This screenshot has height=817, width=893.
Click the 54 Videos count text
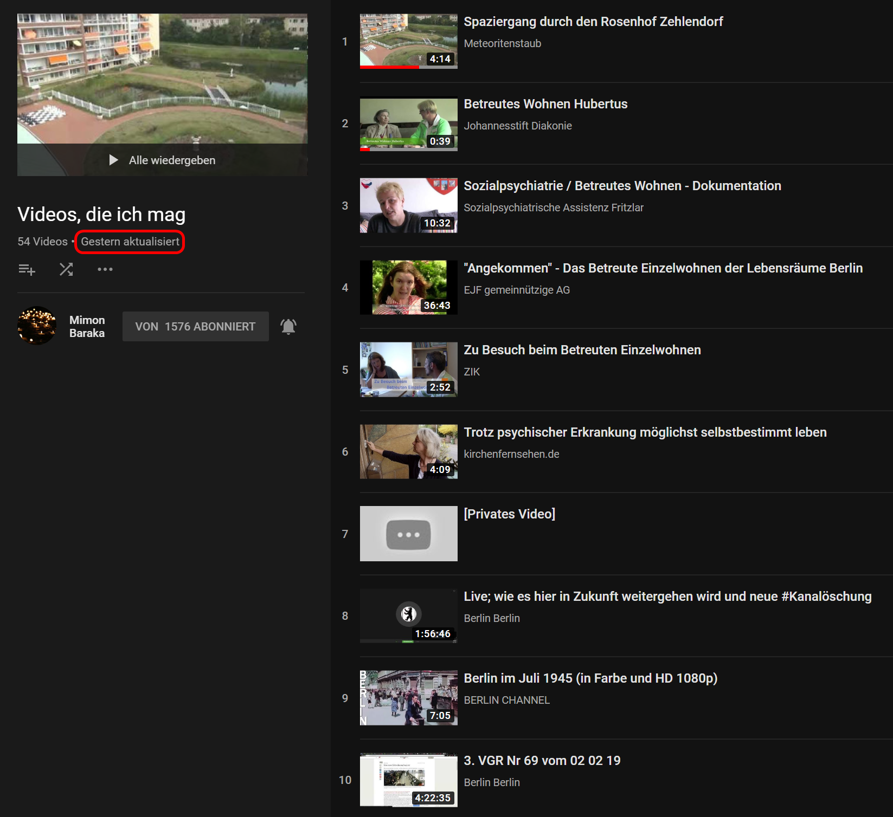tap(42, 242)
